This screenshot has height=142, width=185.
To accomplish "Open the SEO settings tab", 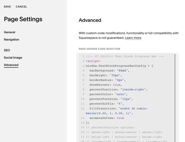I will click(7, 50).
